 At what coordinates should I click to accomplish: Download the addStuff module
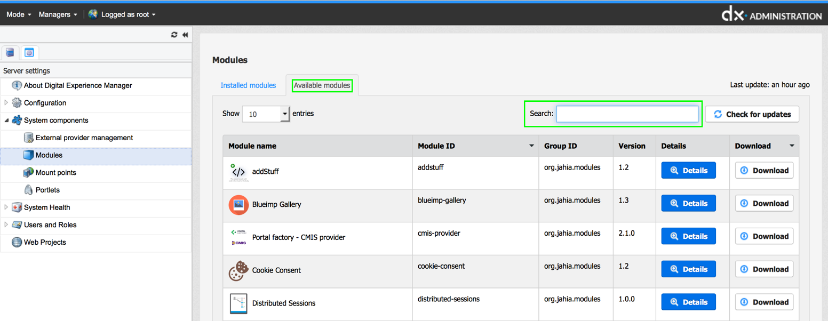764,171
